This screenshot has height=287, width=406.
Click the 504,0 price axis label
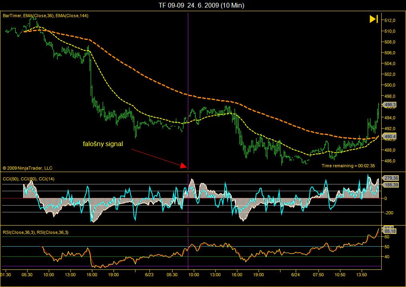390,63
